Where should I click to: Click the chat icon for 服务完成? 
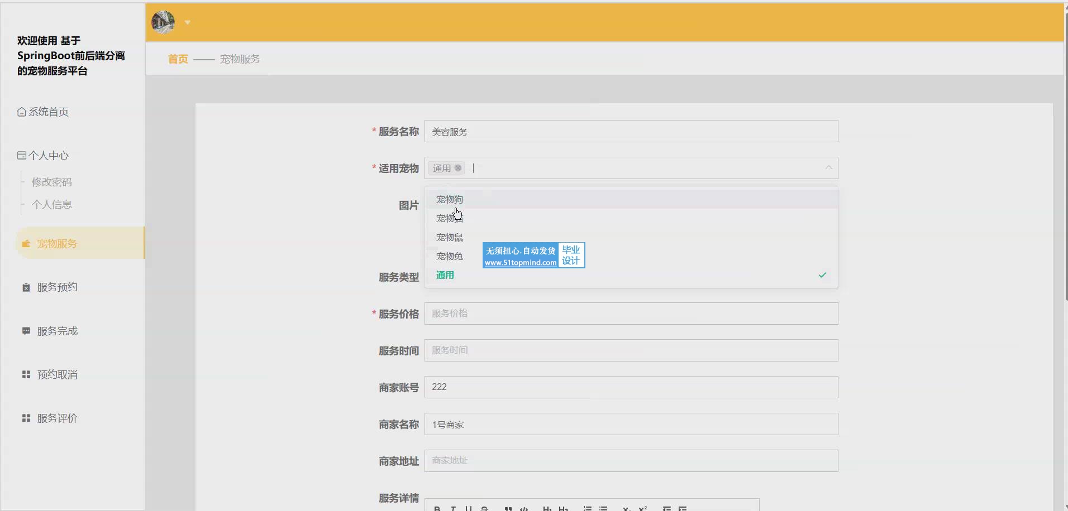click(26, 331)
